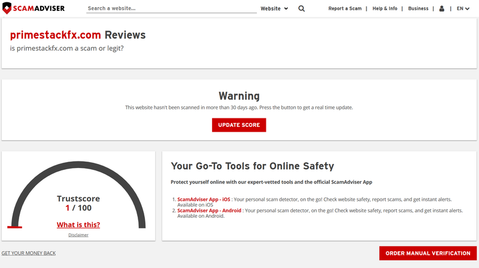This screenshot has height=268, width=479.
Task: Click the 'hasn't been scanned' warning message
Action: coord(239,108)
